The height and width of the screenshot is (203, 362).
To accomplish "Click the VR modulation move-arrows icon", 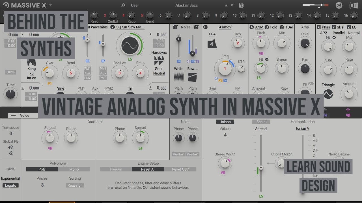I will click(x=348, y=110).
